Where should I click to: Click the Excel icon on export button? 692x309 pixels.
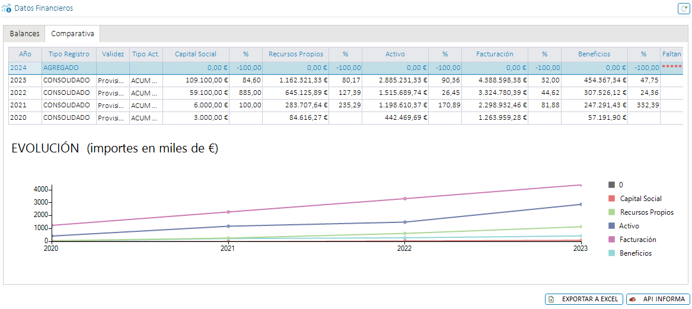point(551,300)
